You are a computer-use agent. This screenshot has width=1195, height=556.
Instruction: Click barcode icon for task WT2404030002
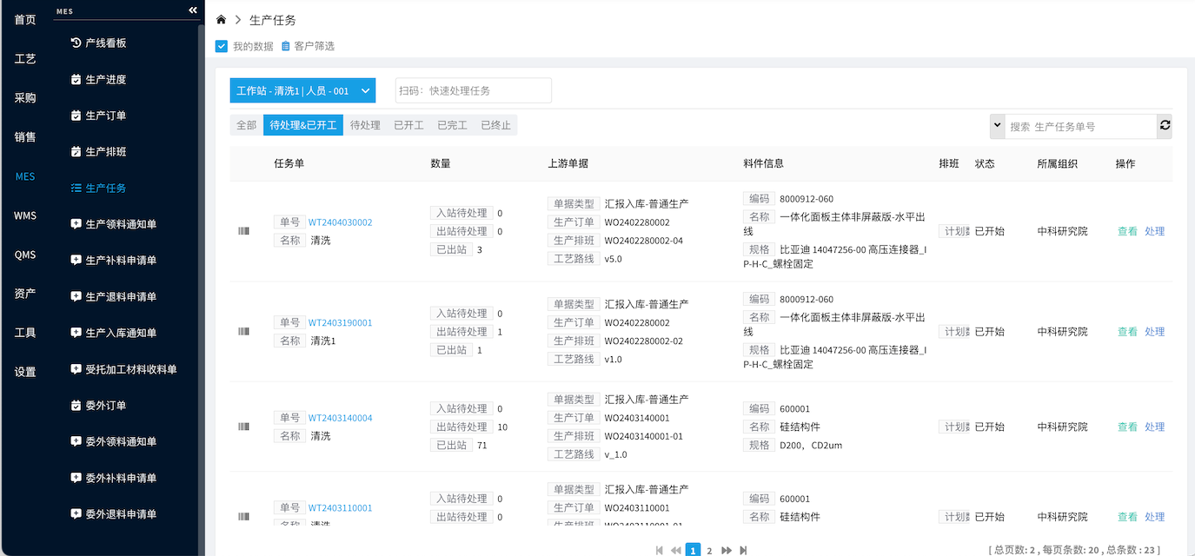243,231
